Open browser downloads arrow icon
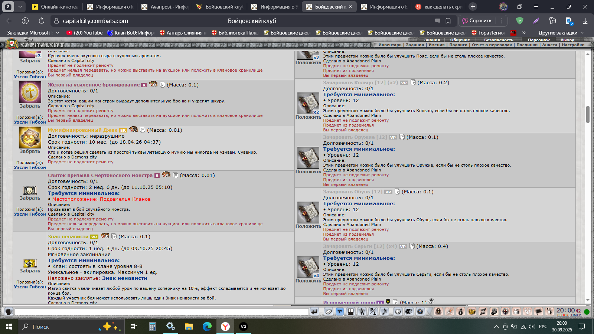 pos(585,21)
